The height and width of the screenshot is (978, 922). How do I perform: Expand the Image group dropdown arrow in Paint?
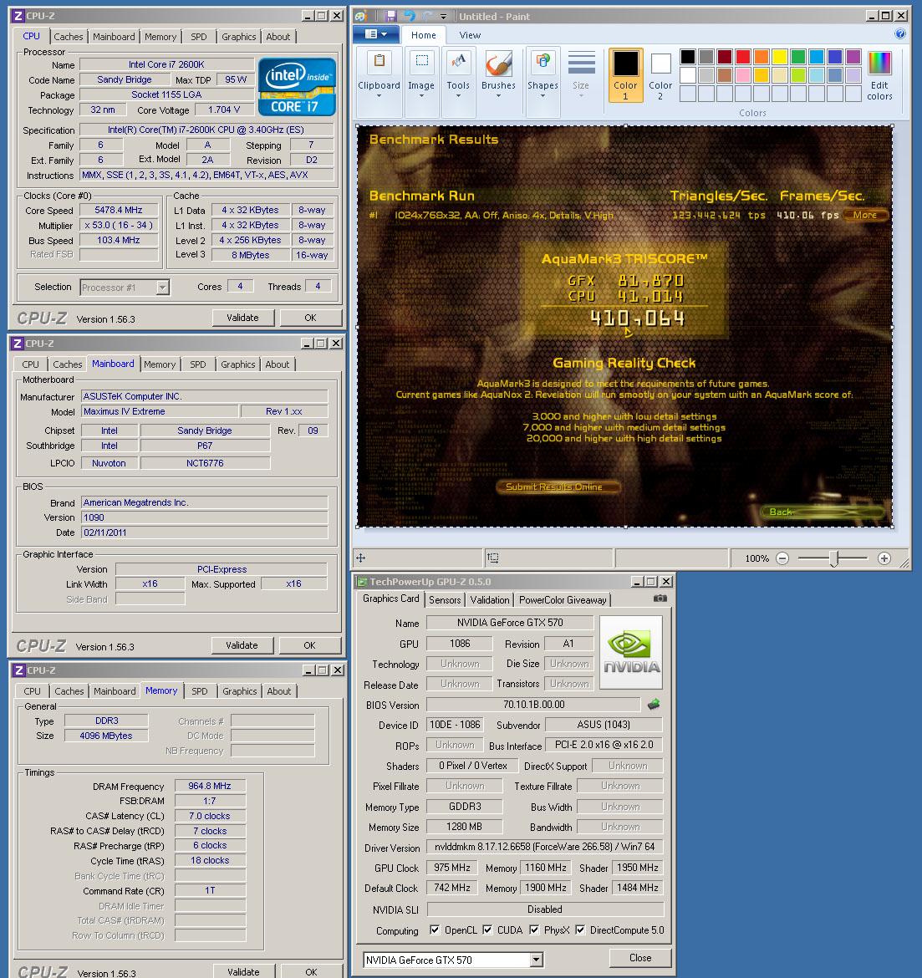click(x=421, y=97)
